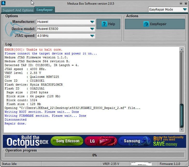The image size is (189, 167).
Task: Click 'Flash device: Hynix H8ACS0PL0MCR' line
Action: tap(34, 85)
